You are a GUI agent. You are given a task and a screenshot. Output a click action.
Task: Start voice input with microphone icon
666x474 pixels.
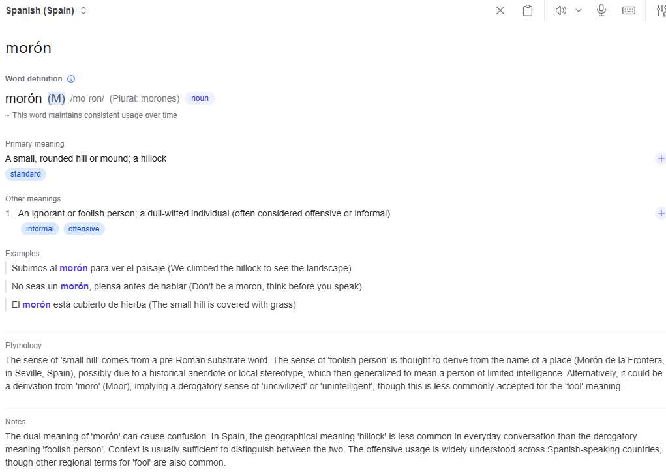[601, 10]
